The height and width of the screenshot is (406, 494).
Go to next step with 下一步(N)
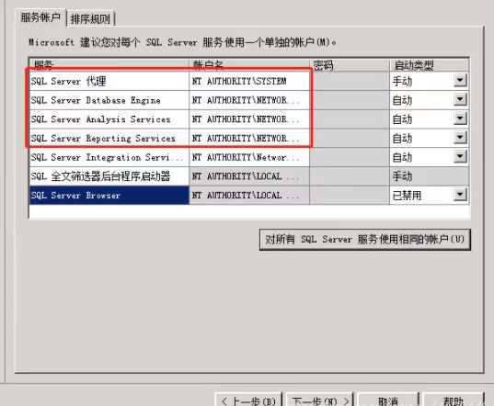coord(320,400)
